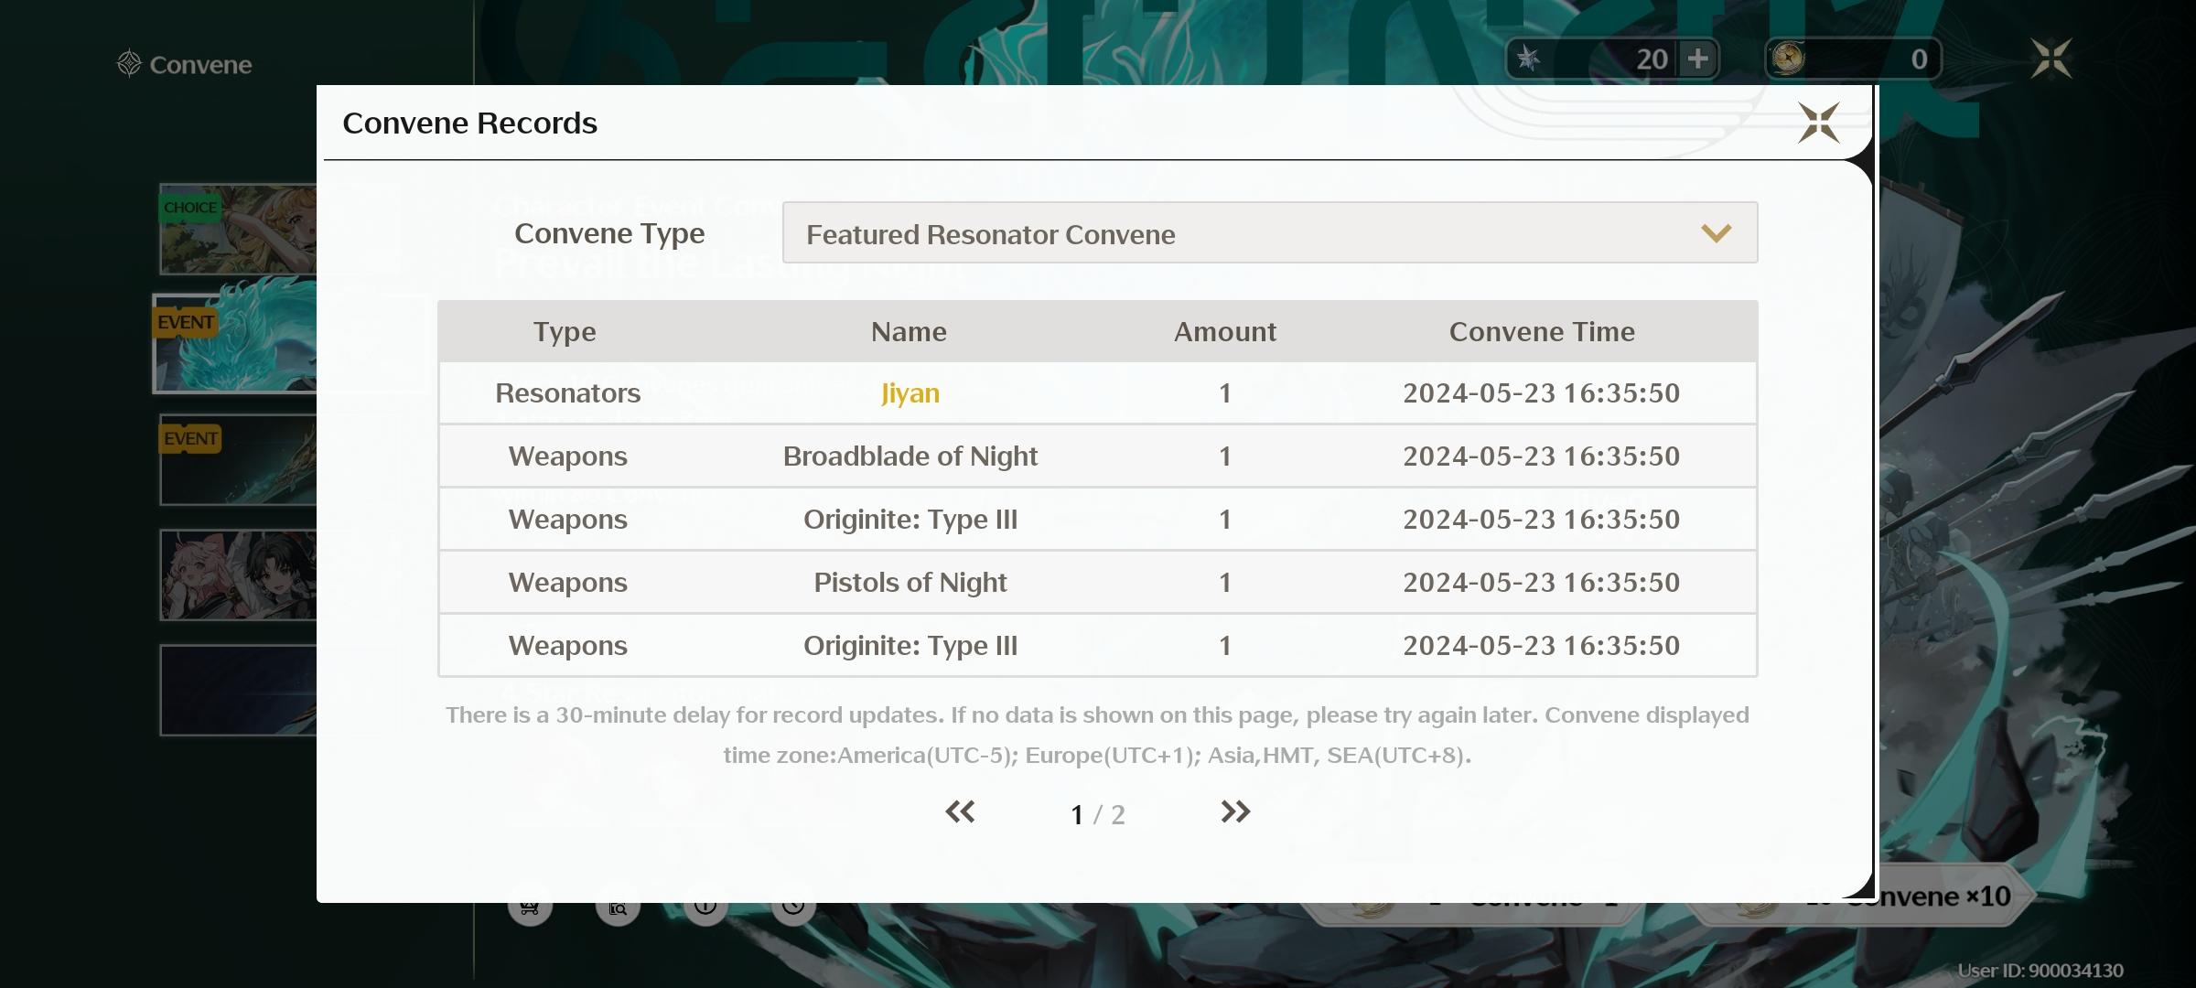Close the Convene Records dialog

[1818, 123]
